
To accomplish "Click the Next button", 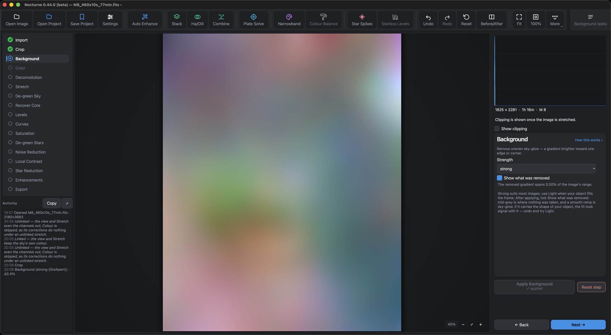I will click(x=578, y=325).
